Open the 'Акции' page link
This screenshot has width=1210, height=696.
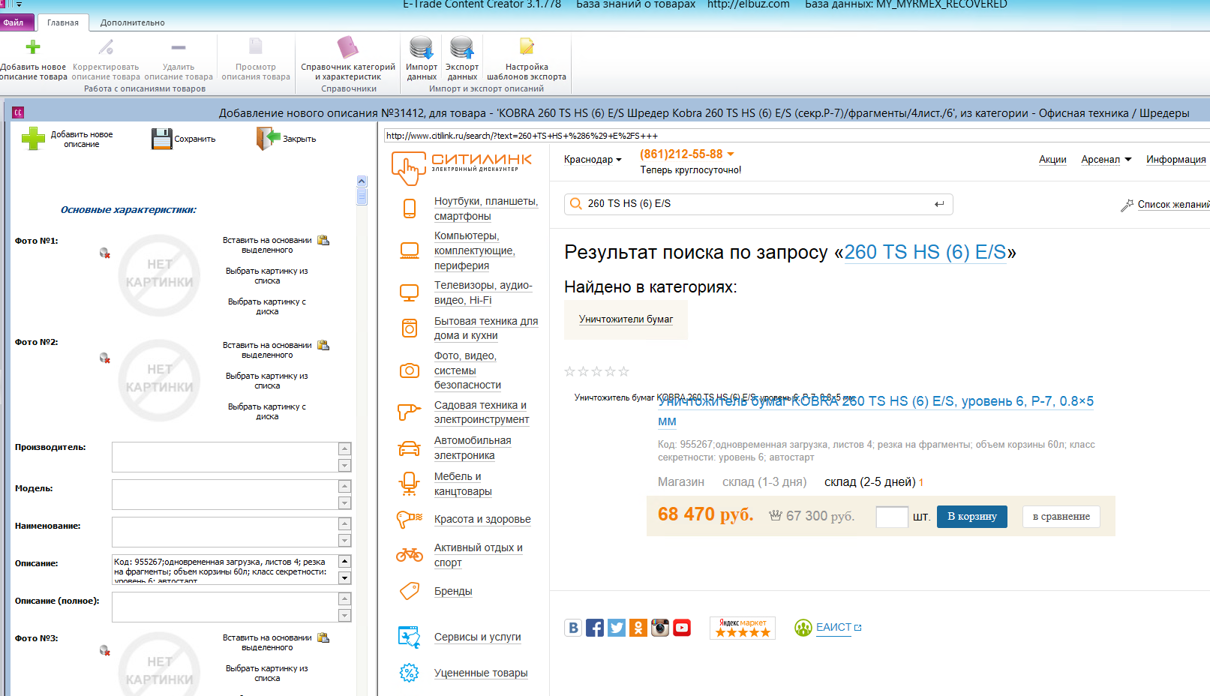coord(1052,159)
